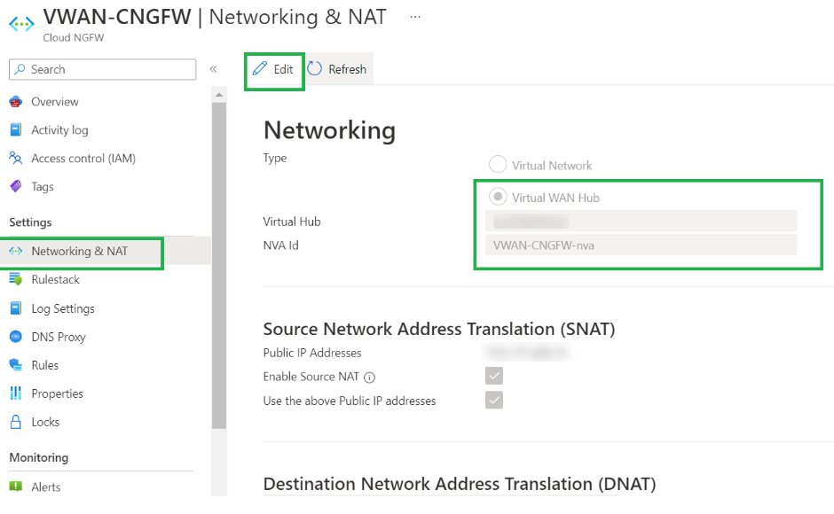834x514 pixels.
Task: Click the DNS Proxy globe icon
Action: (15, 337)
